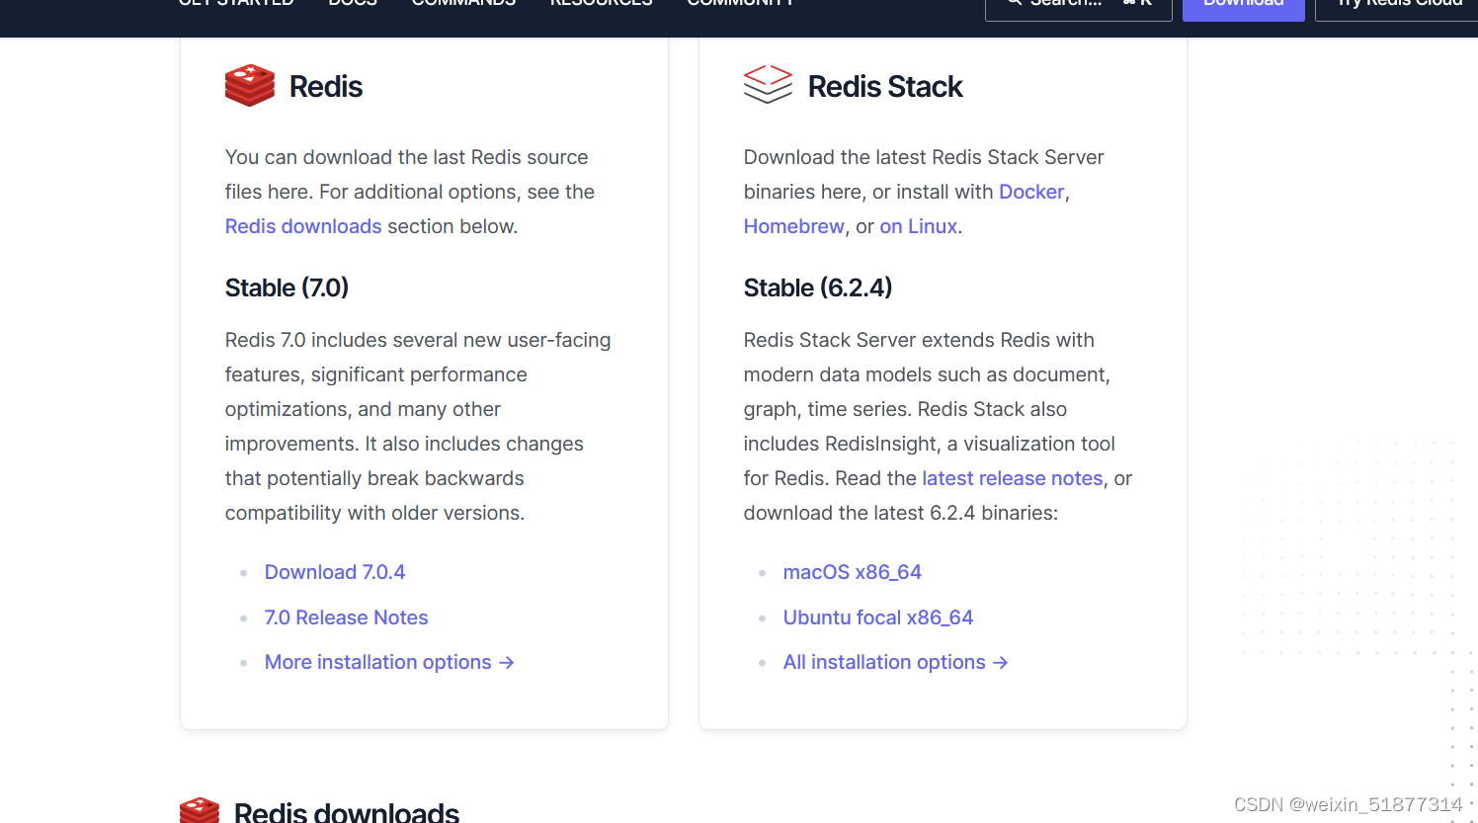Click arrow icon after All installation options
1478x823 pixels.
pyautogui.click(x=1001, y=662)
